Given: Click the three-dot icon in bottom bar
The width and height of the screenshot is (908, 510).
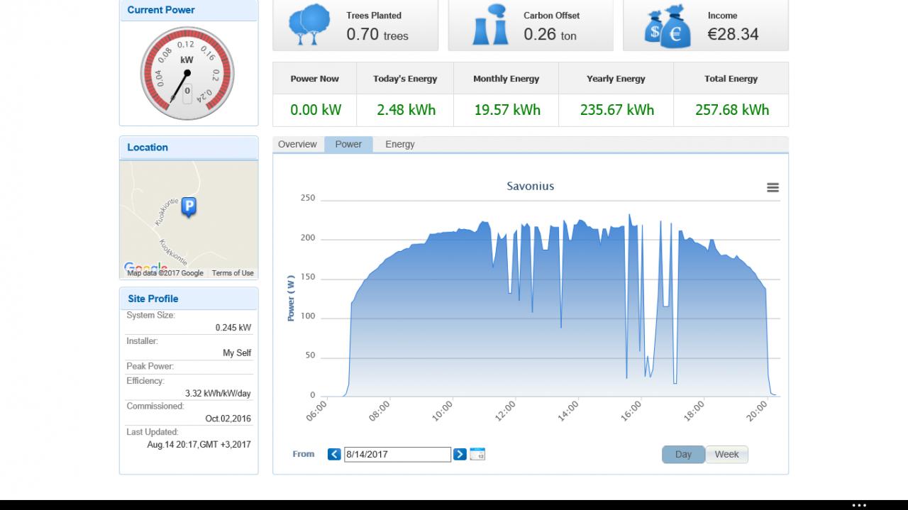Looking at the screenshot, I should (859, 505).
